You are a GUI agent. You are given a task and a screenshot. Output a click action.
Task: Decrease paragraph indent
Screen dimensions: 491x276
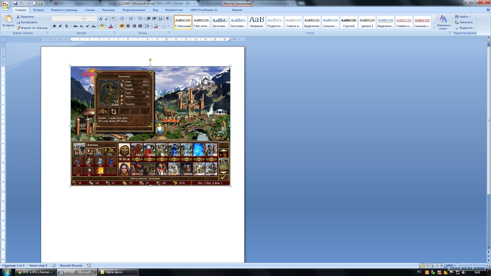tap(148, 19)
